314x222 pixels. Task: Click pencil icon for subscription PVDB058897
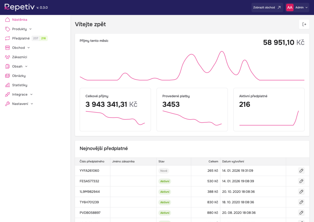tap(301, 213)
